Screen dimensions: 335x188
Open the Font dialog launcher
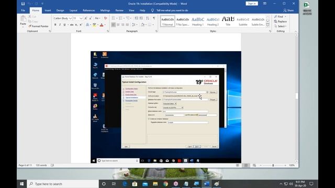pos(108,31)
